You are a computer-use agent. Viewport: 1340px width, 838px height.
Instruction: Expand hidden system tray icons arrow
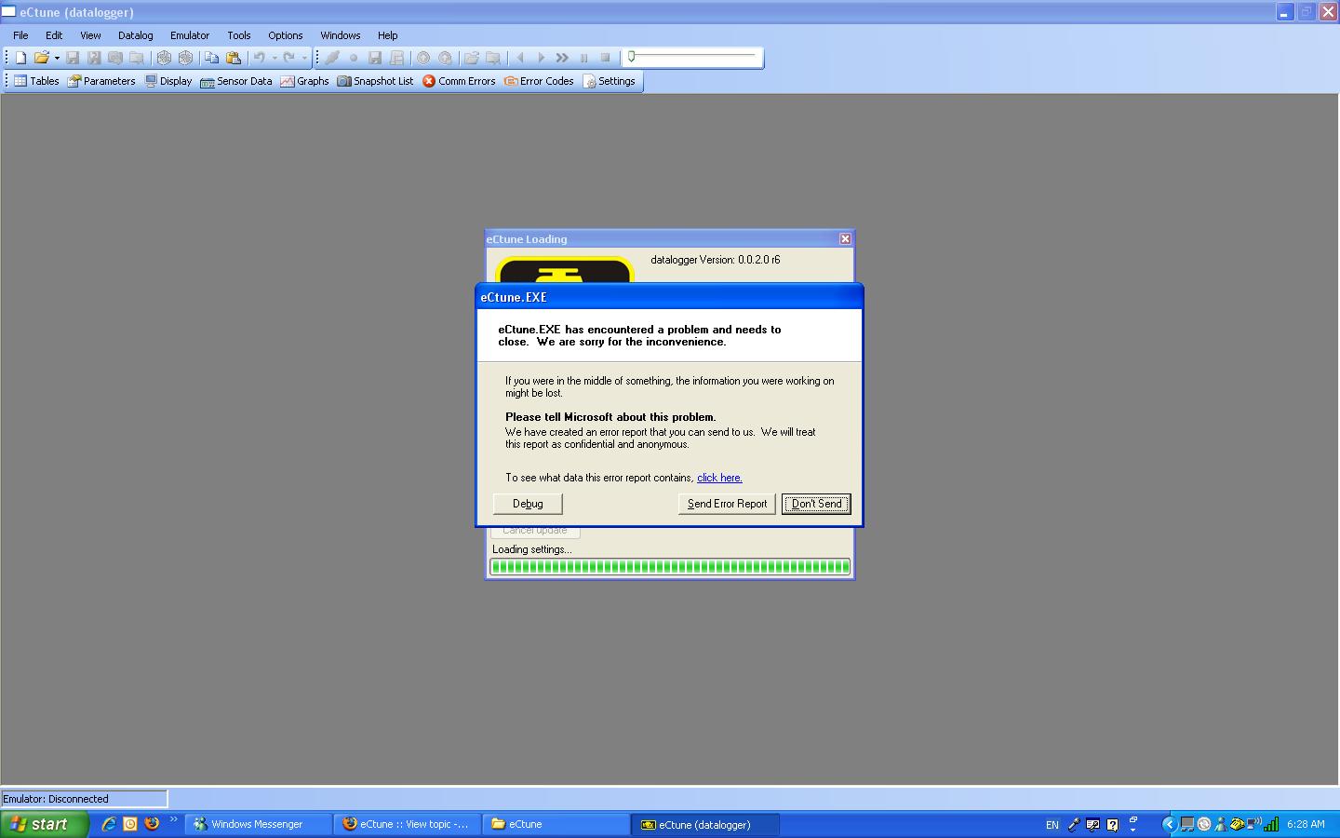1170,824
